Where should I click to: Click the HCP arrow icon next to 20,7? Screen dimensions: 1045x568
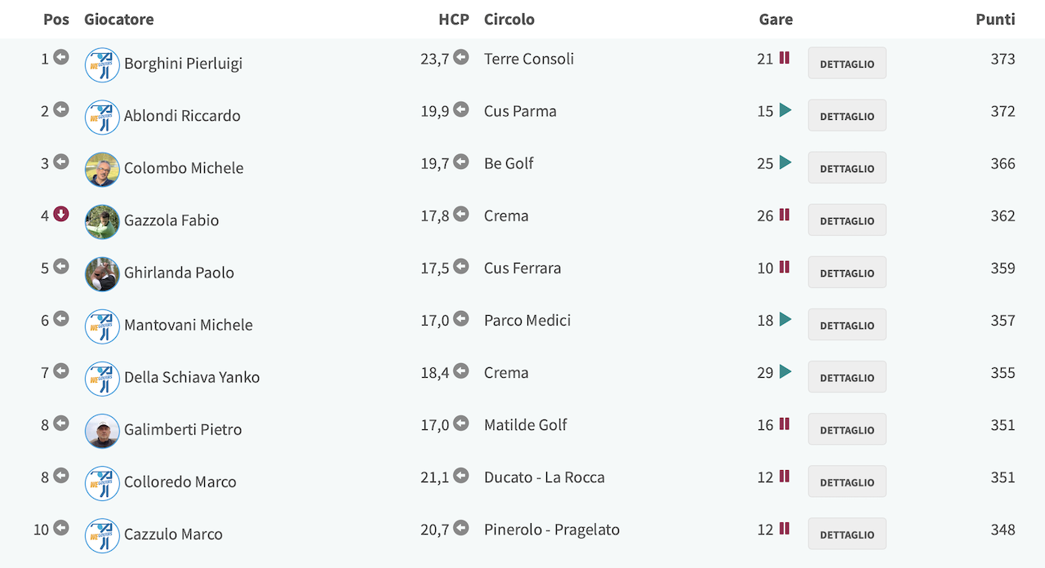pyautogui.click(x=461, y=528)
